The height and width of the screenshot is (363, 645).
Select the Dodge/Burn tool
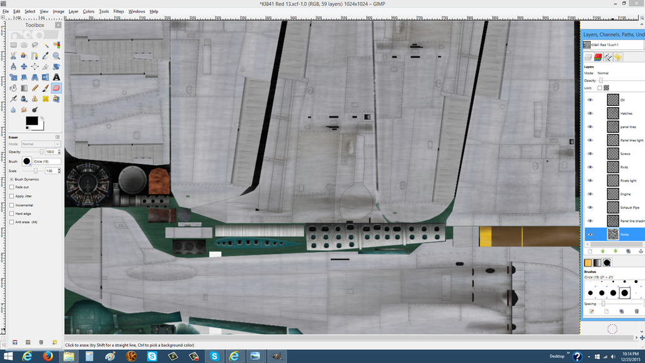coord(35,110)
